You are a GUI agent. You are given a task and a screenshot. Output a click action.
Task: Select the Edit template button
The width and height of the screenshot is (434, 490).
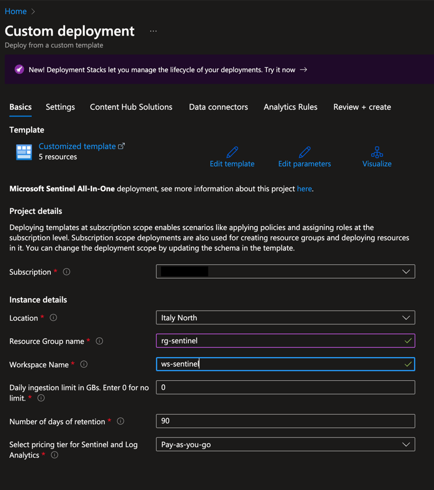(232, 157)
